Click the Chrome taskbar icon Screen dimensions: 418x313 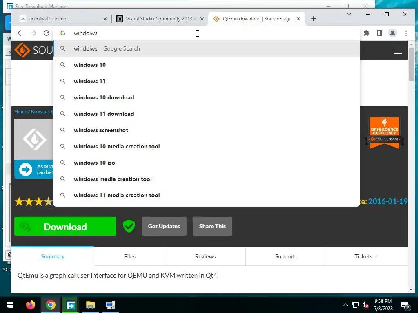pos(50,305)
